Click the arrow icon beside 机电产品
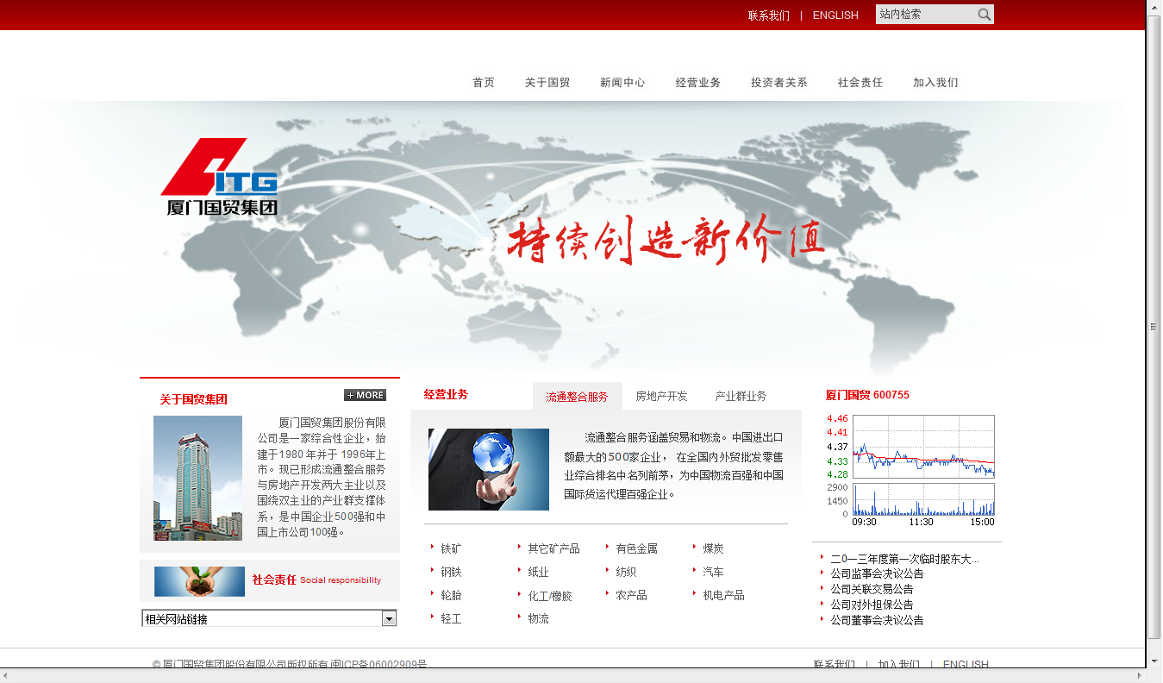The image size is (1163, 683). [695, 593]
